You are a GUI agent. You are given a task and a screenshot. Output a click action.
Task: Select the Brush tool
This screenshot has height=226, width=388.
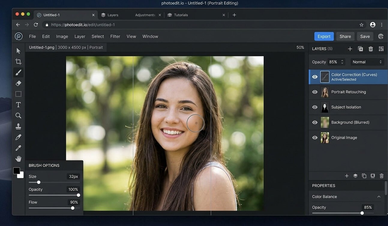click(x=18, y=72)
